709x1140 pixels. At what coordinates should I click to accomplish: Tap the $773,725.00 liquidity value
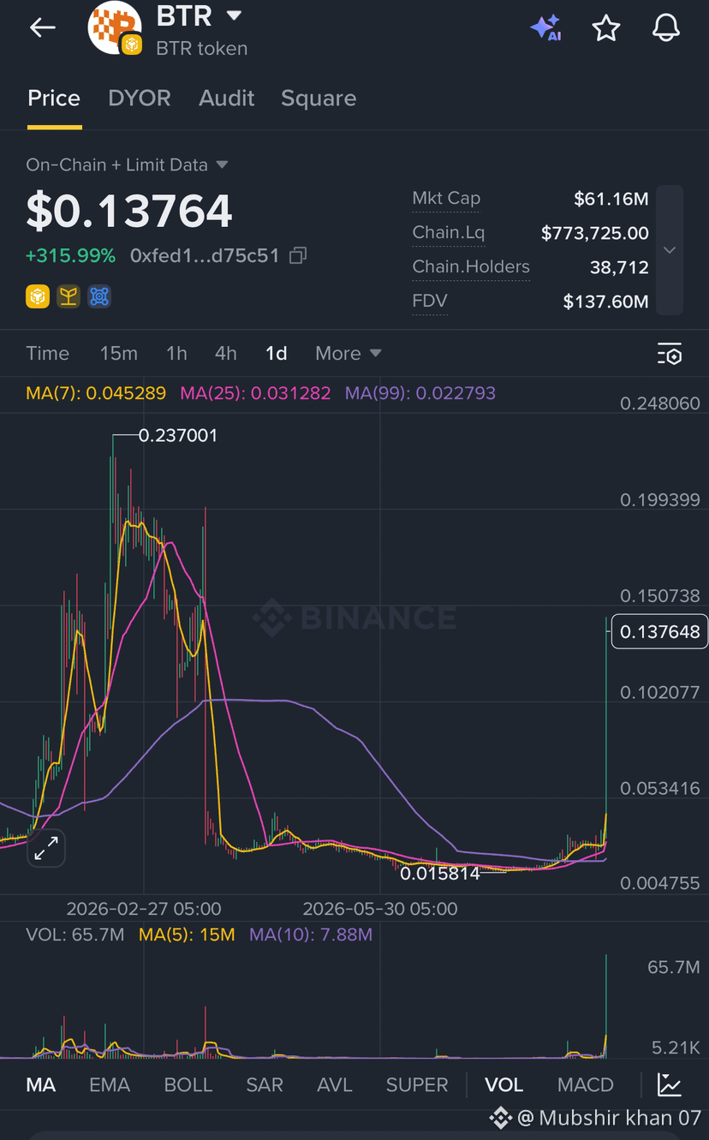point(595,233)
